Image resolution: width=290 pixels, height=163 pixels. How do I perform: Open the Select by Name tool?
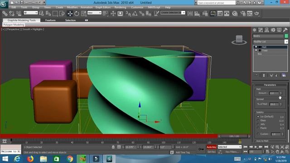pyautogui.click(x=48, y=14)
